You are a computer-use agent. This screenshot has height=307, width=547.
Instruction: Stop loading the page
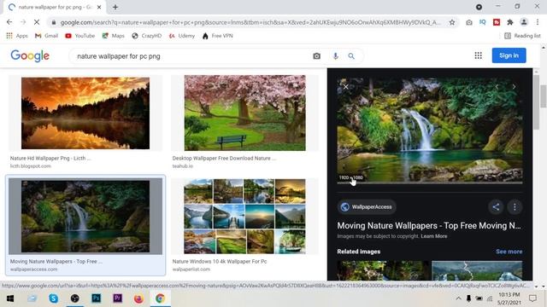tap(37, 22)
